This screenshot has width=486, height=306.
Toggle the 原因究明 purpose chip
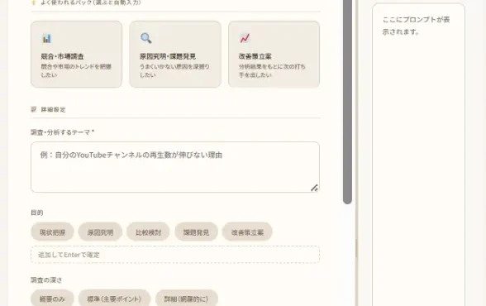tap(100, 232)
